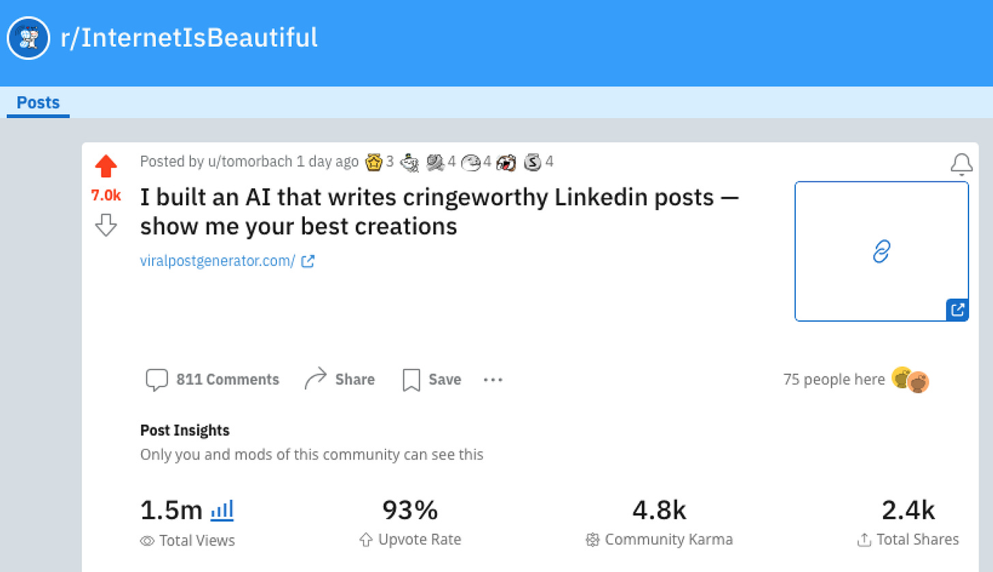Click the external-link icon on the preview card

click(x=958, y=309)
